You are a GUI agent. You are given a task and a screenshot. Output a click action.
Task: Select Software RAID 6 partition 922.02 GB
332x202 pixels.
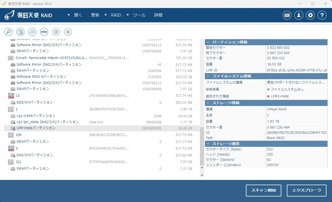[x=102, y=77]
